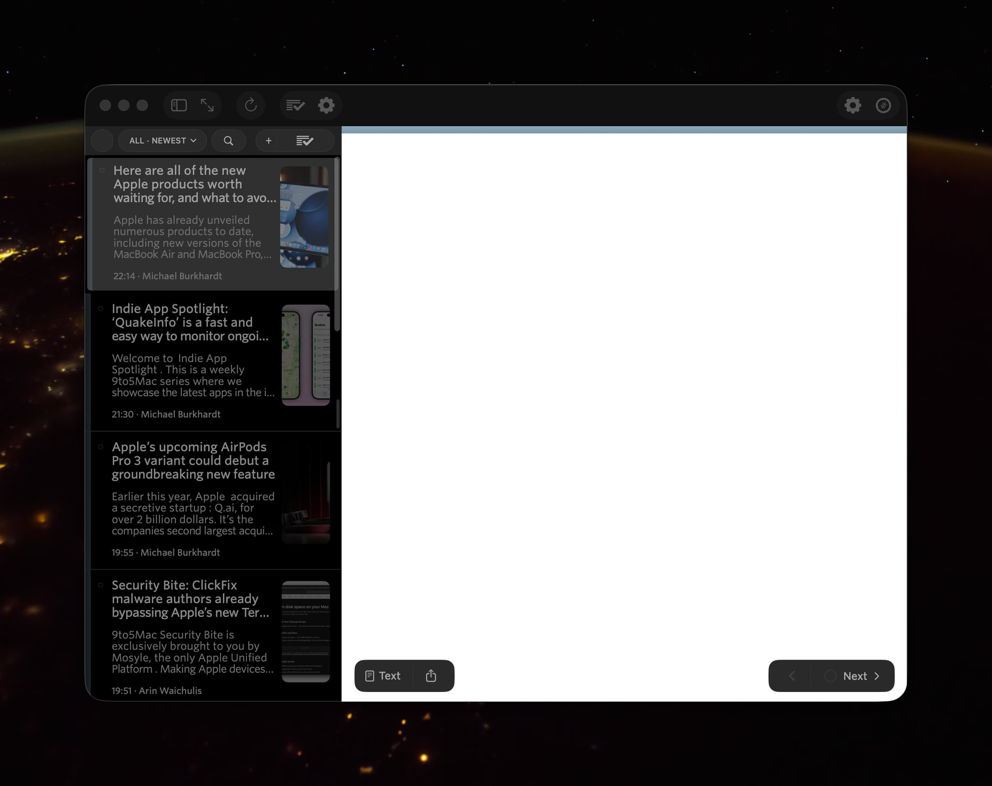Go to previous article with left chevron
992x786 pixels.
click(792, 676)
